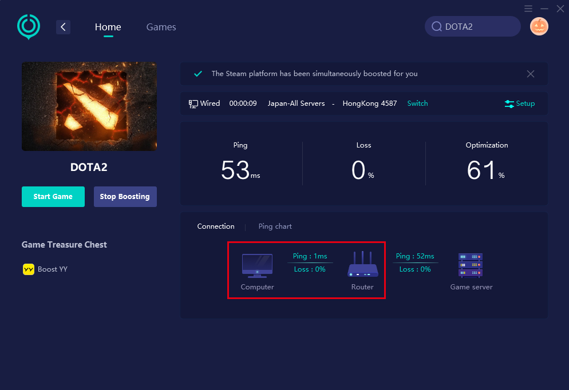Click the Steam platform boosted message
Image resolution: width=569 pixels, height=390 pixels.
pyautogui.click(x=315, y=74)
